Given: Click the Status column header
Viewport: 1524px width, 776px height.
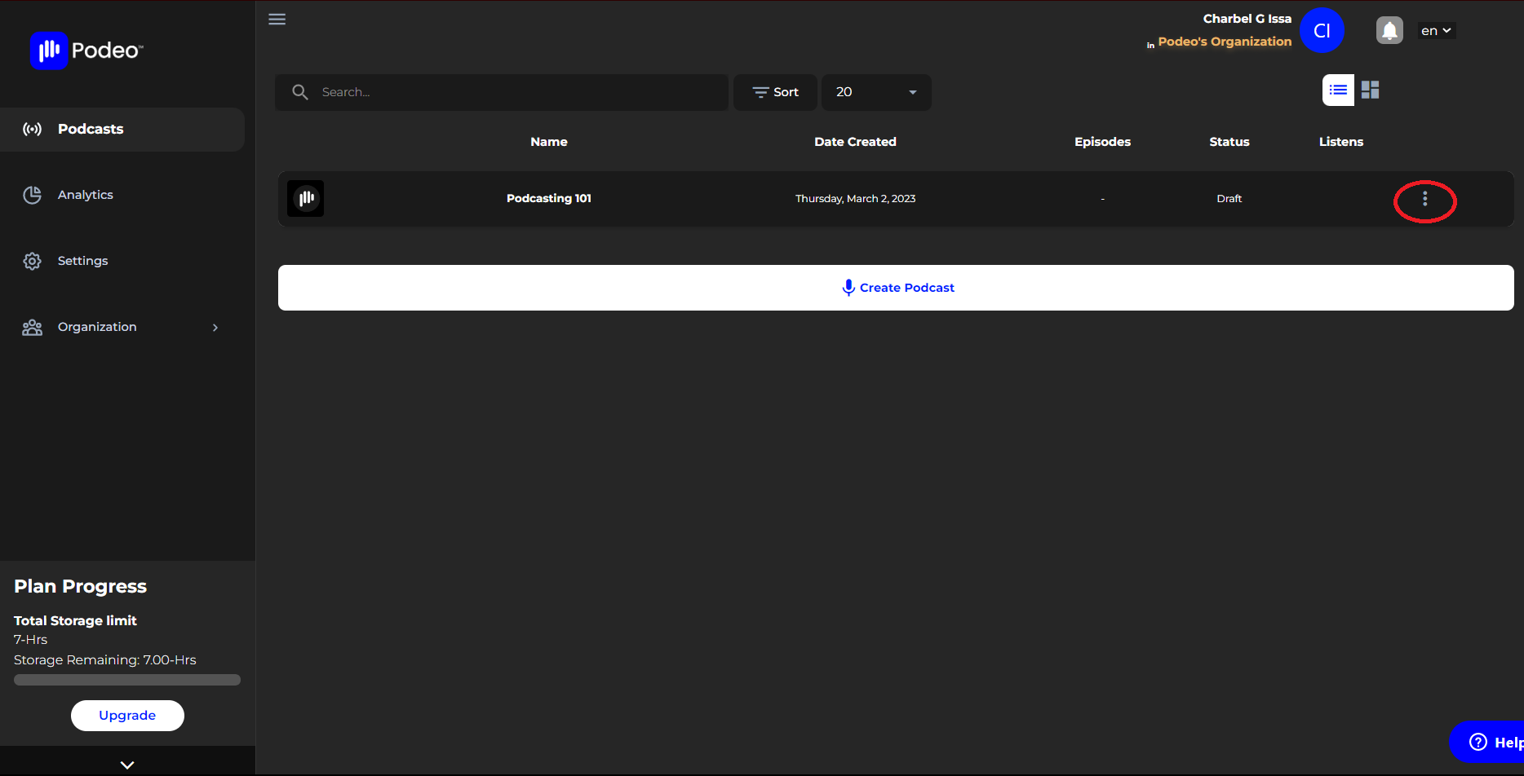Looking at the screenshot, I should 1229,142.
